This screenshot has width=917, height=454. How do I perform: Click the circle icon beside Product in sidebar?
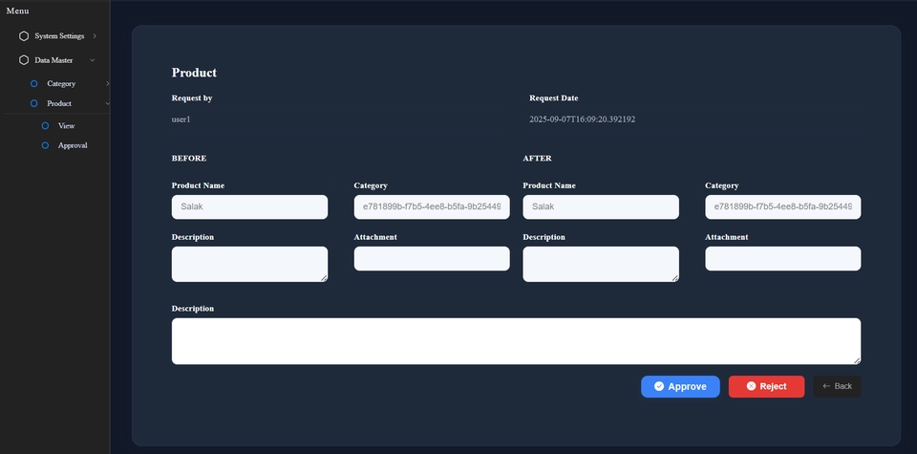[x=34, y=103]
